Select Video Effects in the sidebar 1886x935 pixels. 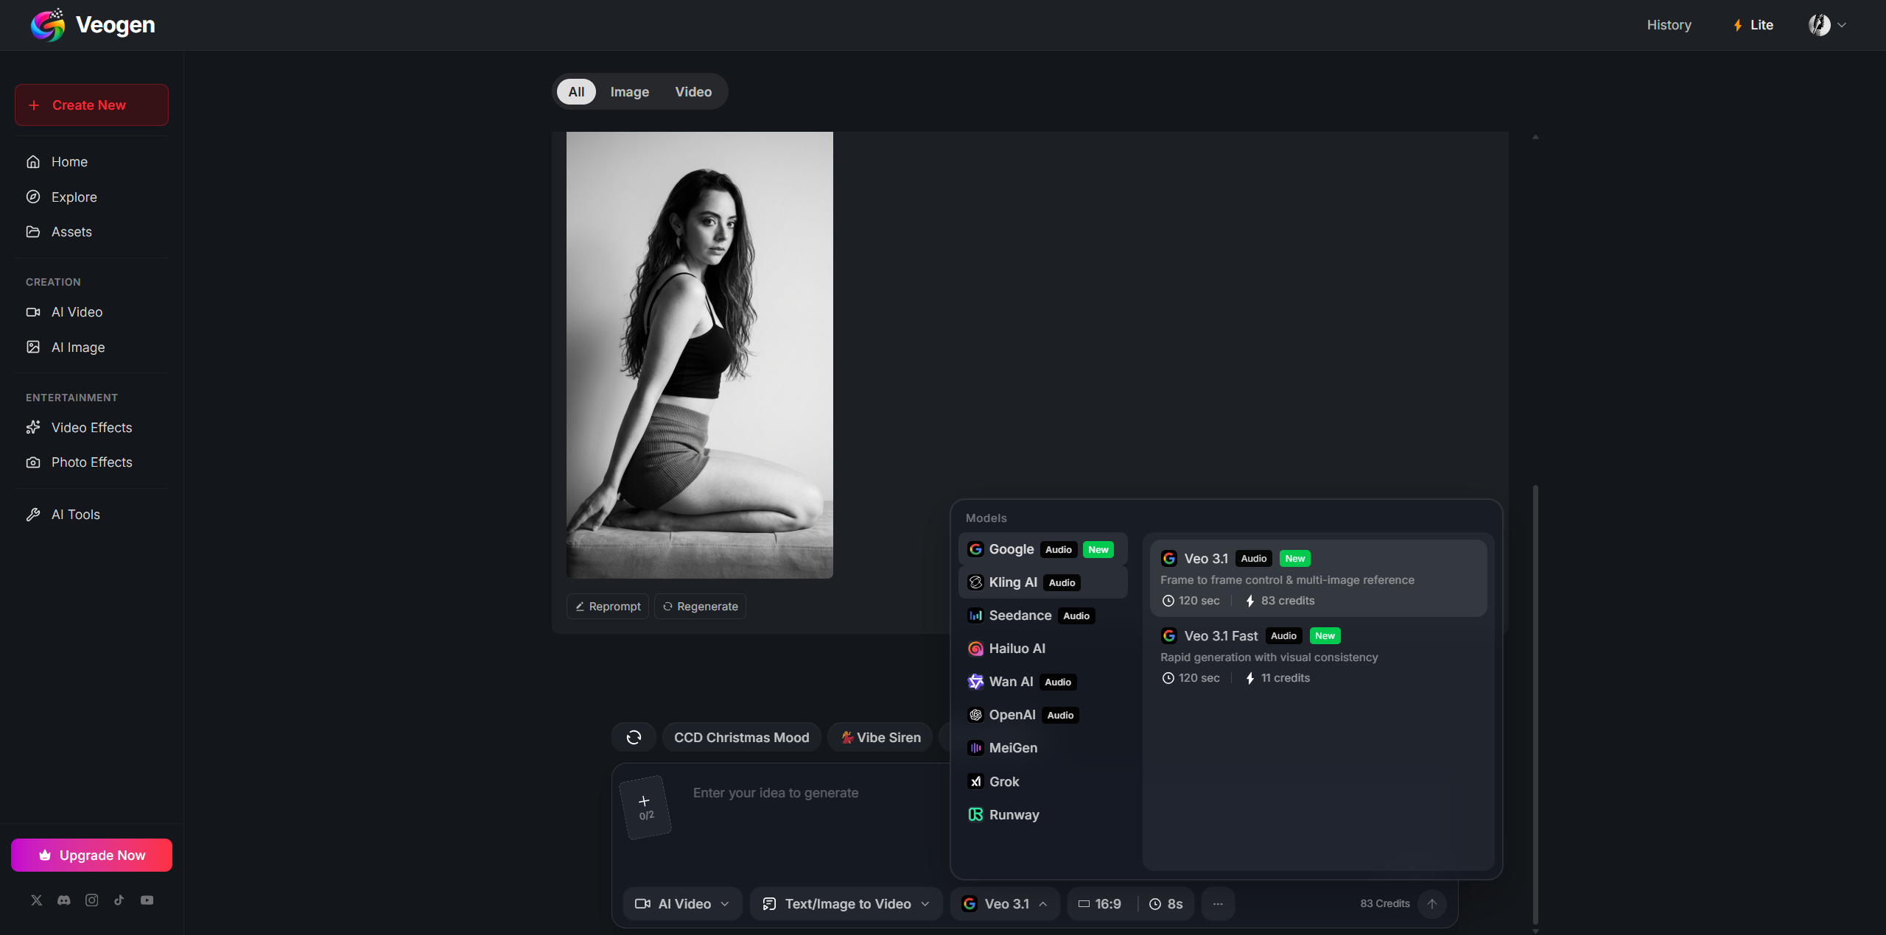point(91,427)
